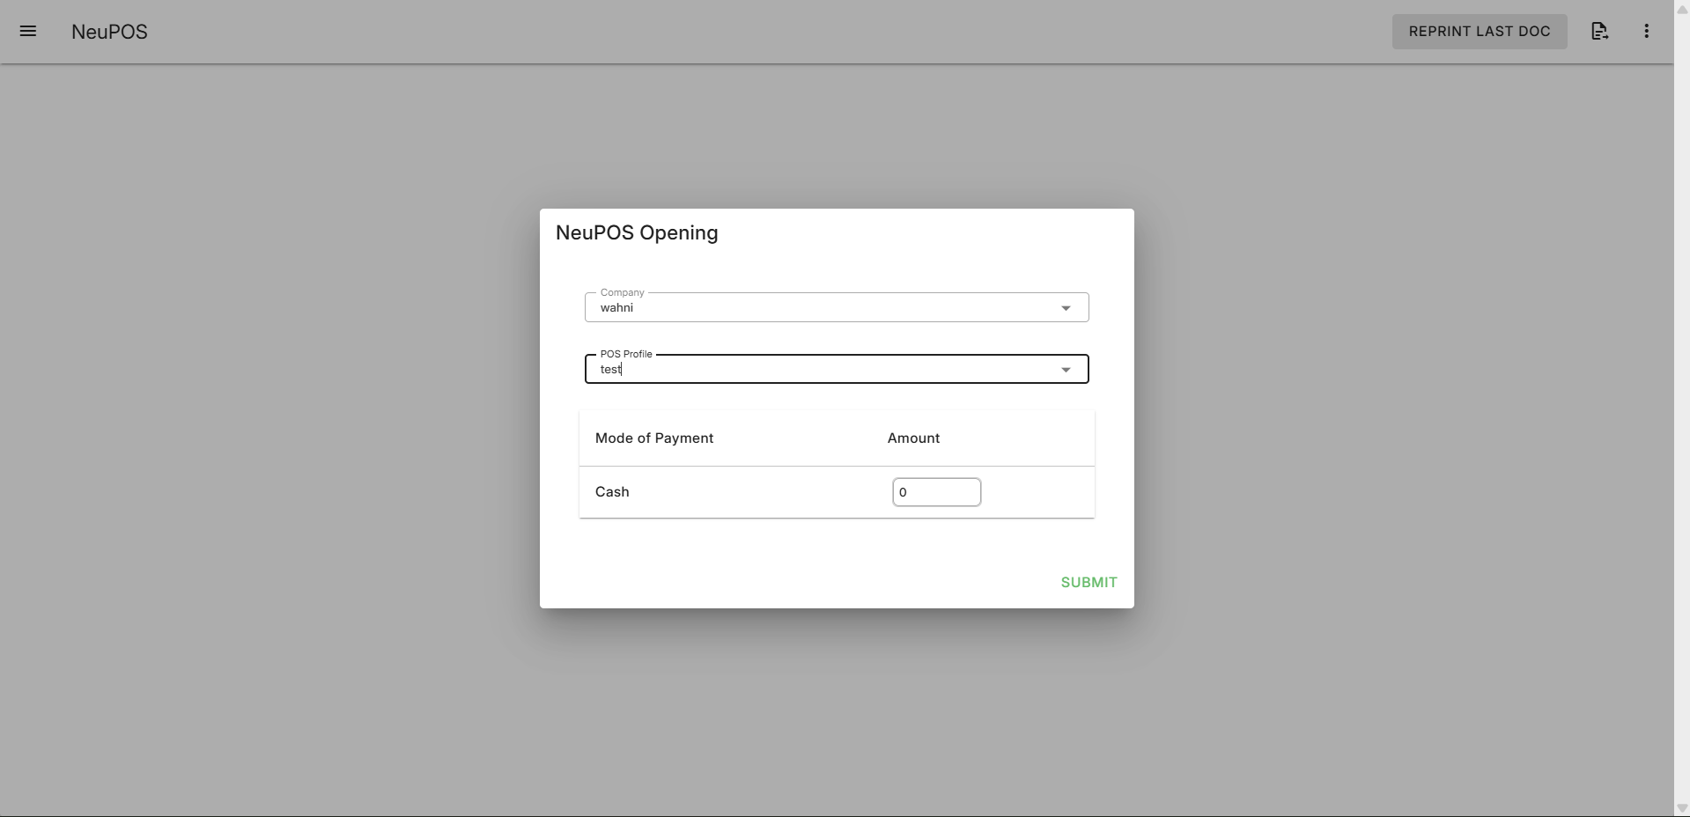Screen dimensions: 1690x817
Task: Focus the POS Profile field containing test
Action: coord(819,370)
